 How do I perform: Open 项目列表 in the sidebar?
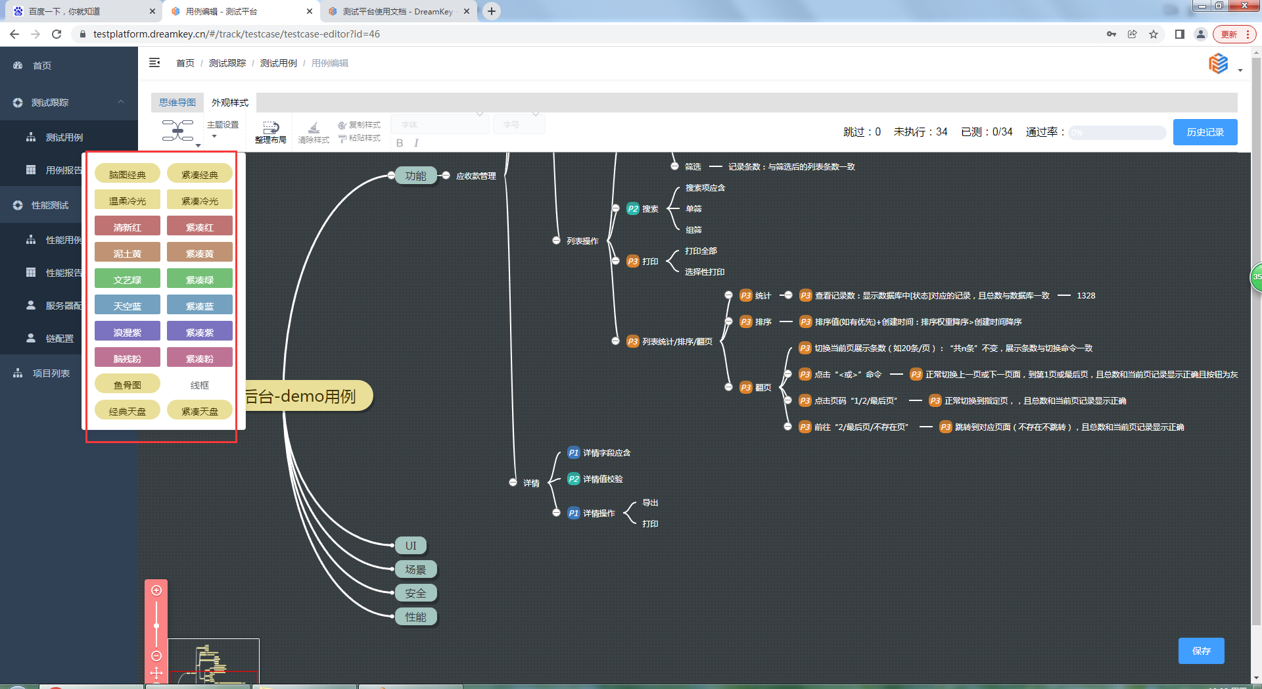[x=51, y=373]
